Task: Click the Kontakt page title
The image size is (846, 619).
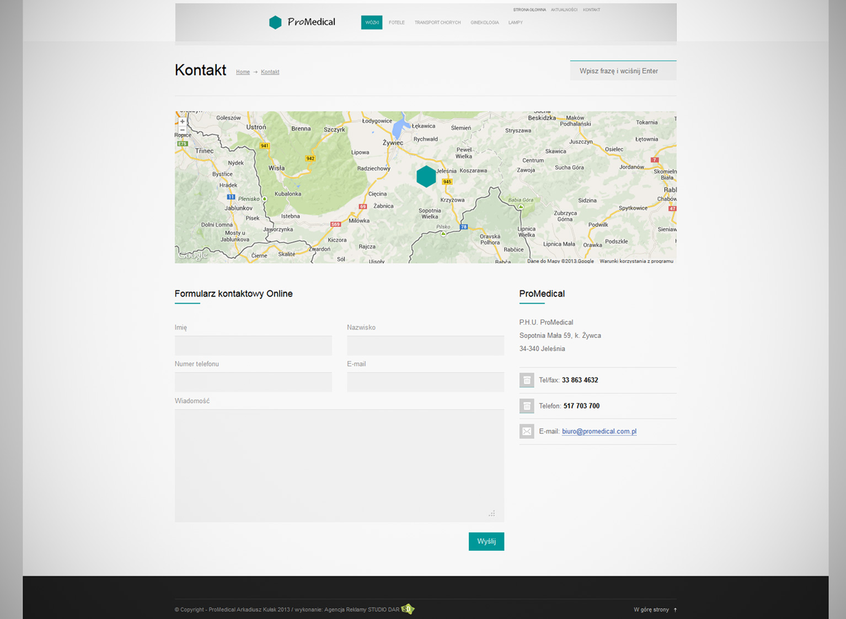Action: click(x=200, y=70)
